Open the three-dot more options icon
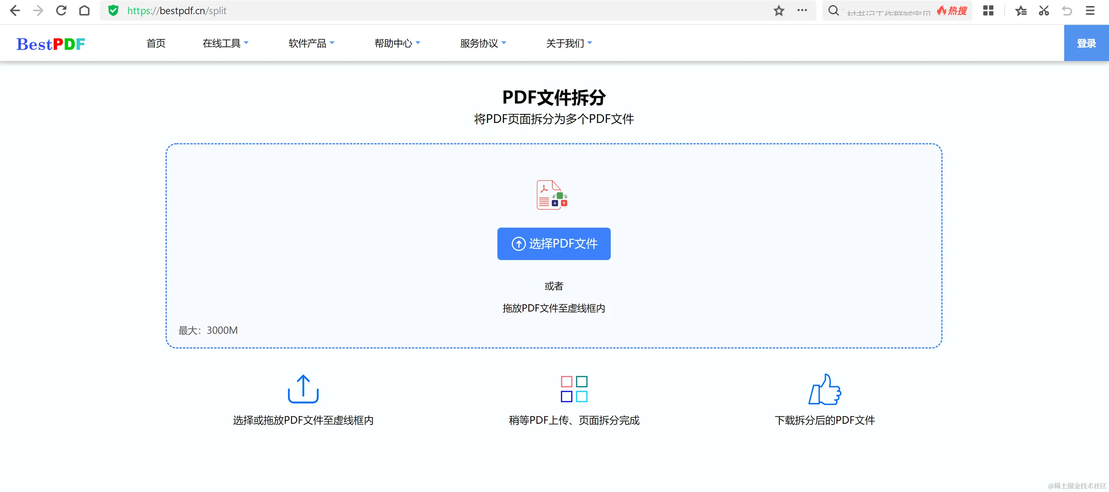1109x492 pixels. coord(802,10)
